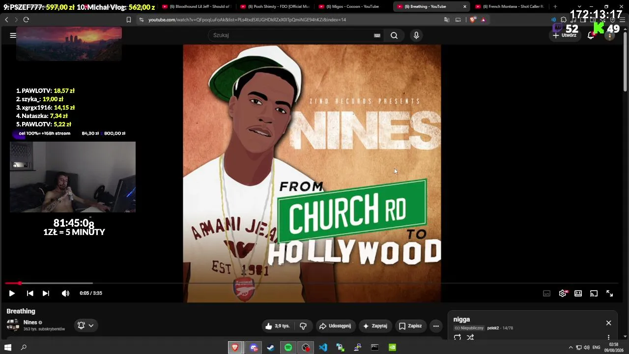Open the Brave Shields icon

coord(473,20)
